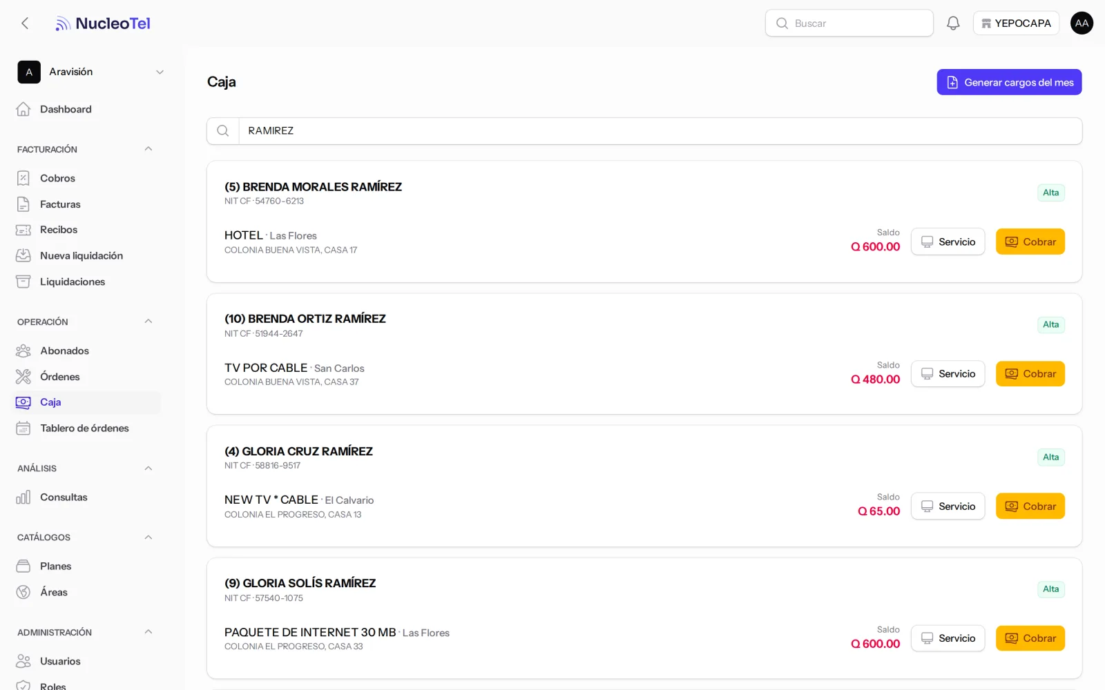Open Facturas menu entry
The height and width of the screenshot is (690, 1105).
click(87, 204)
